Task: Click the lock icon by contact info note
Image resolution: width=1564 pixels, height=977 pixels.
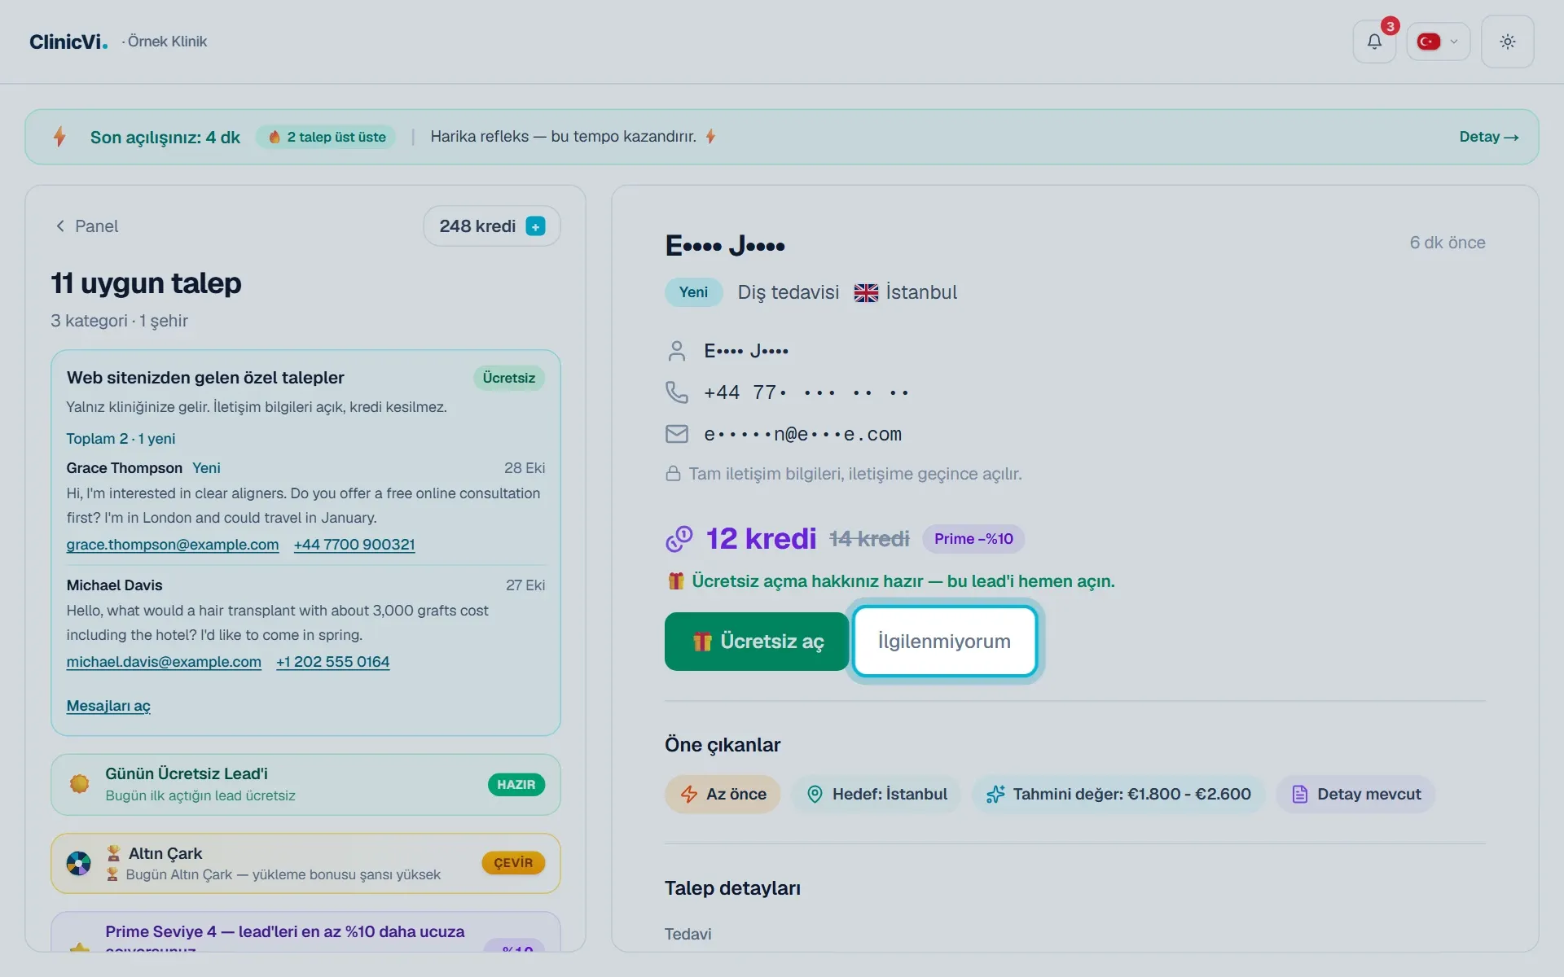Action: click(x=673, y=474)
